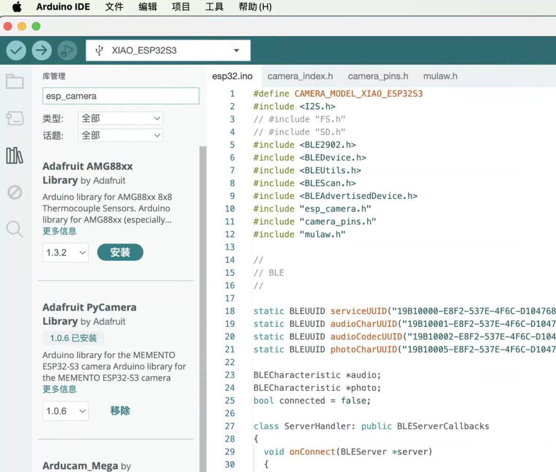This screenshot has width=556, height=472.
Task: Click BLECharacteristic *audio declaration
Action: (x=317, y=375)
